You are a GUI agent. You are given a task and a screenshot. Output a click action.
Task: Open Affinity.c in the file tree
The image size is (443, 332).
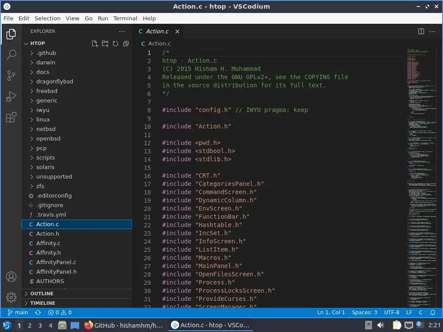click(x=77, y=243)
